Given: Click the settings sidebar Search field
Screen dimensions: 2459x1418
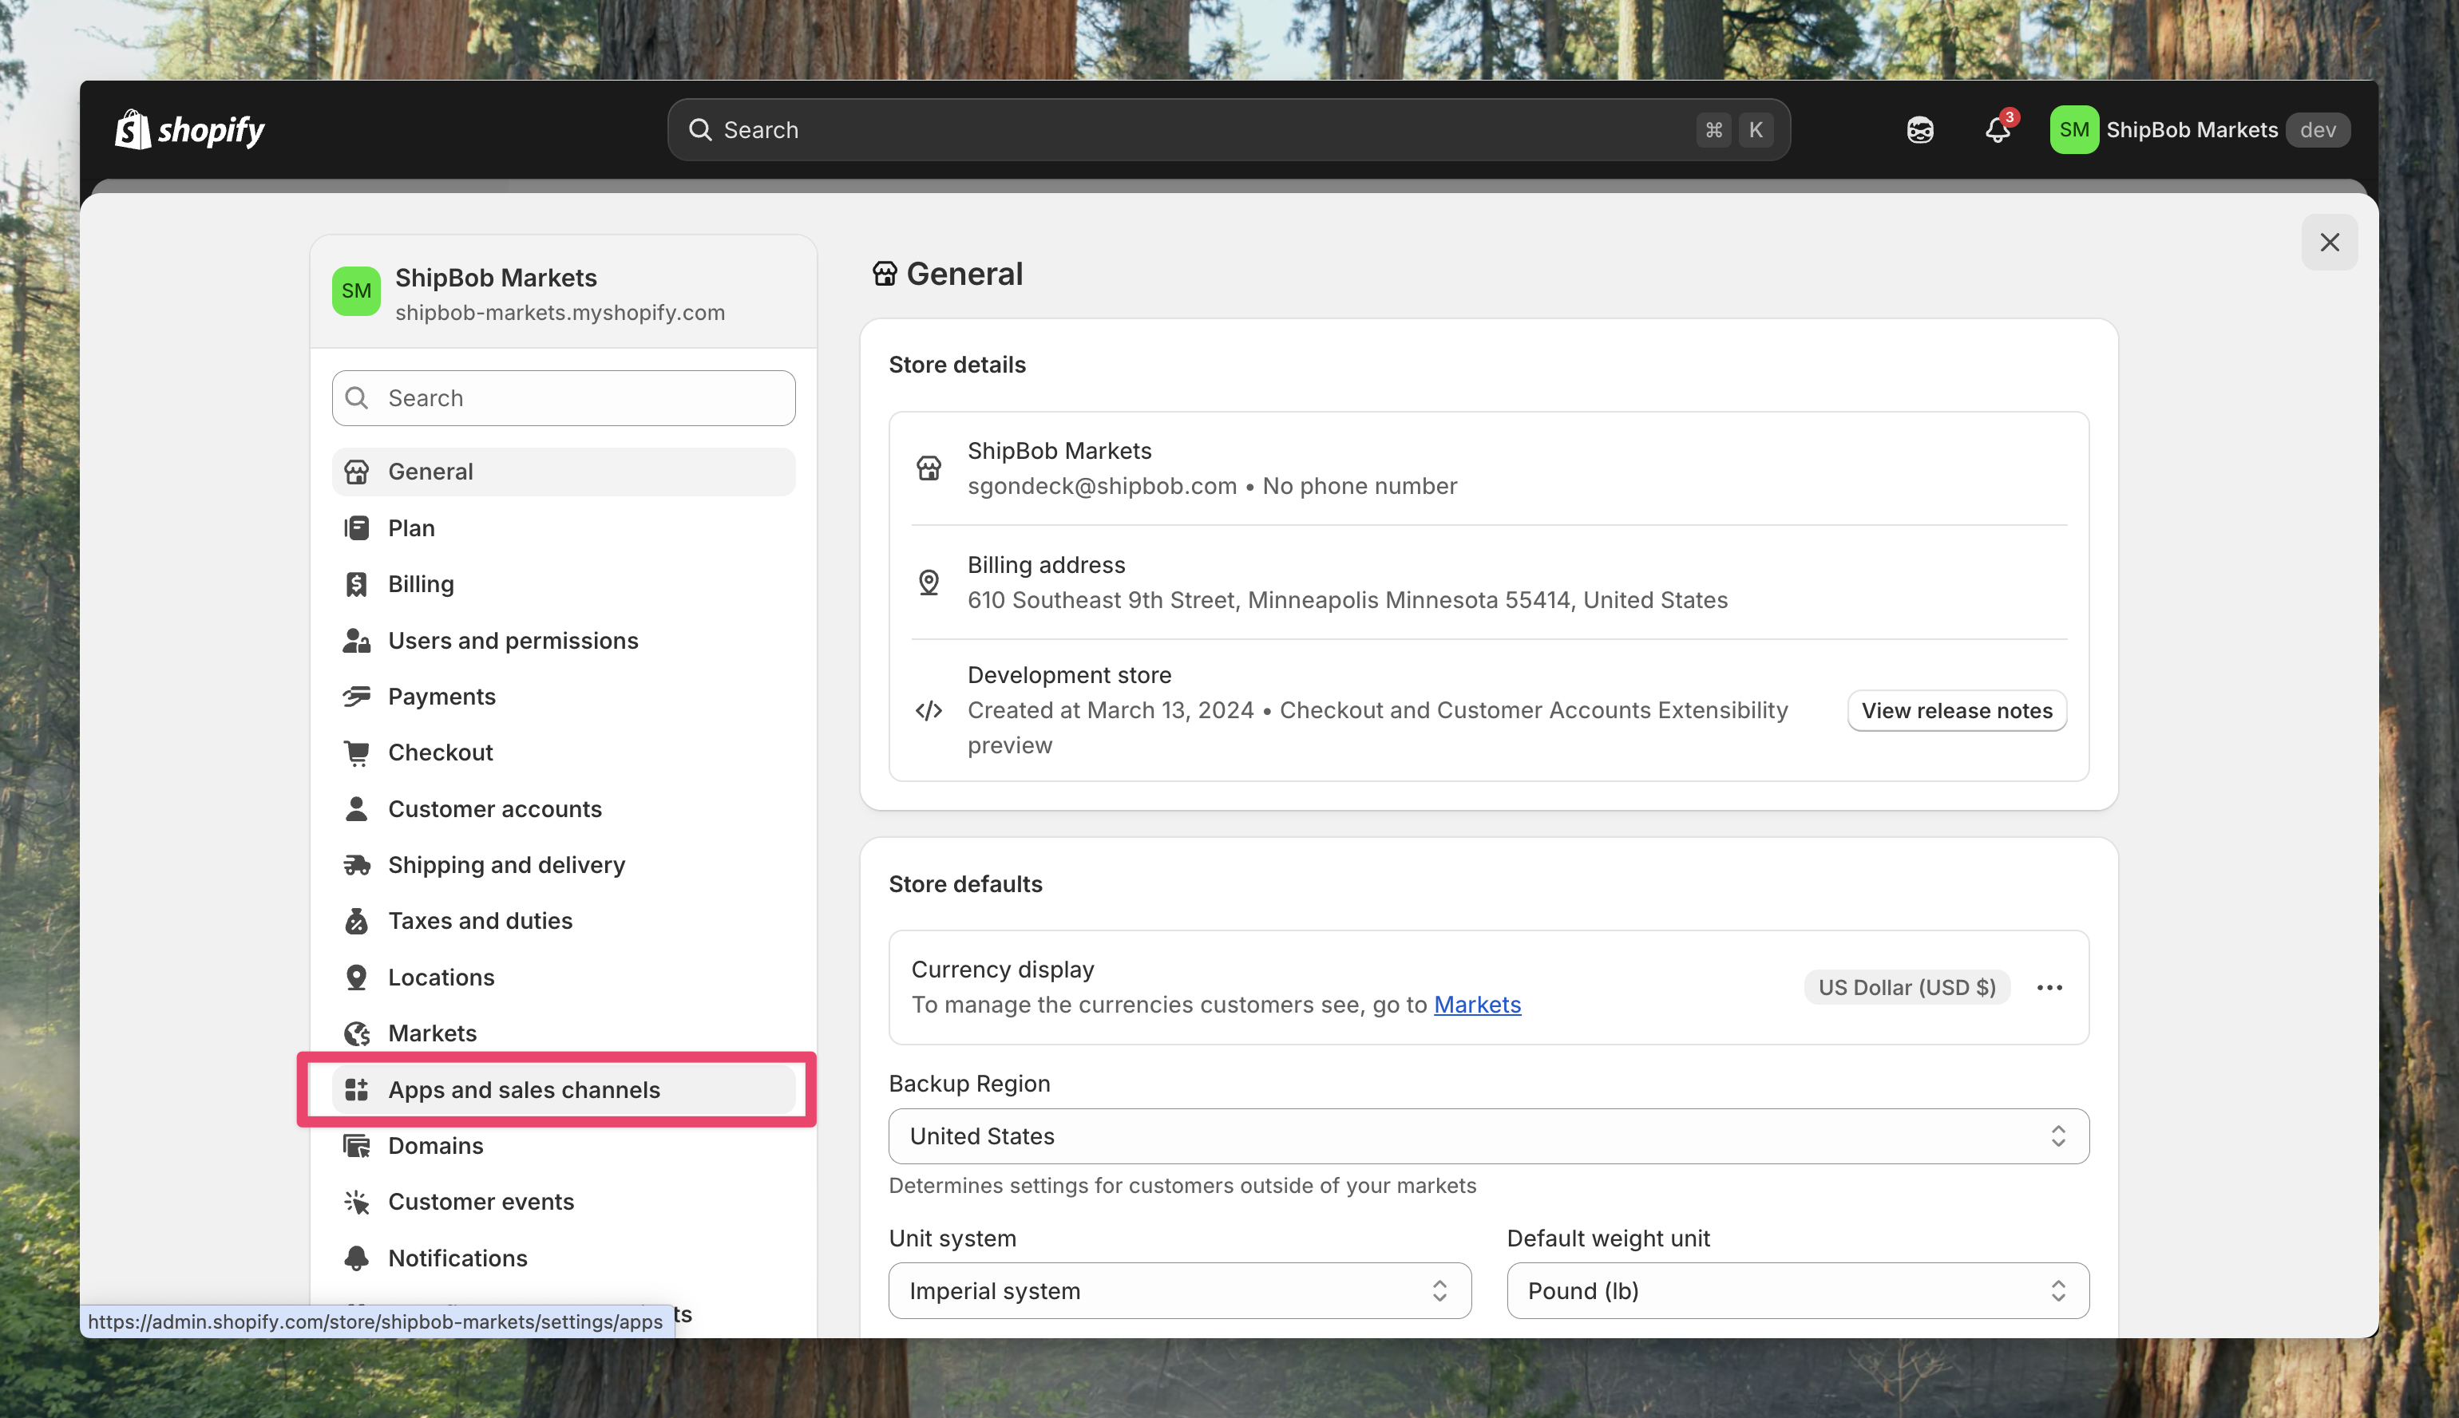Looking at the screenshot, I should 563,398.
